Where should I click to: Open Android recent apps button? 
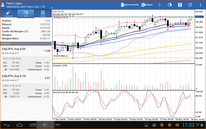click(33, 125)
